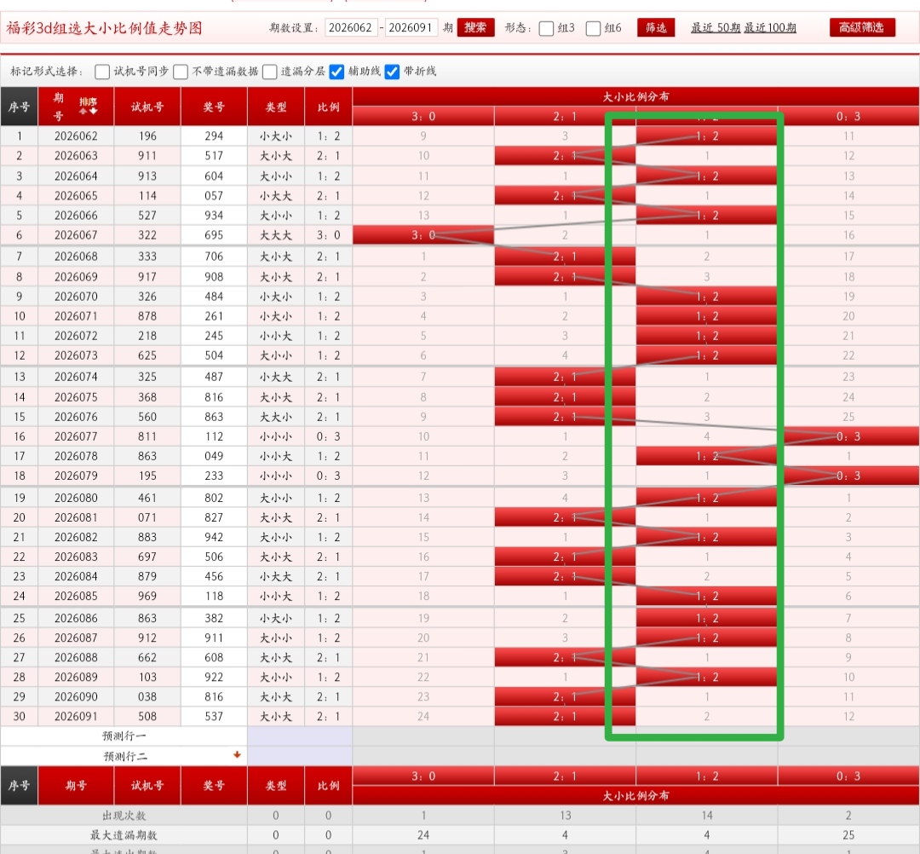Open the 最近100期 link
This screenshot has width=920, height=854.
[770, 28]
